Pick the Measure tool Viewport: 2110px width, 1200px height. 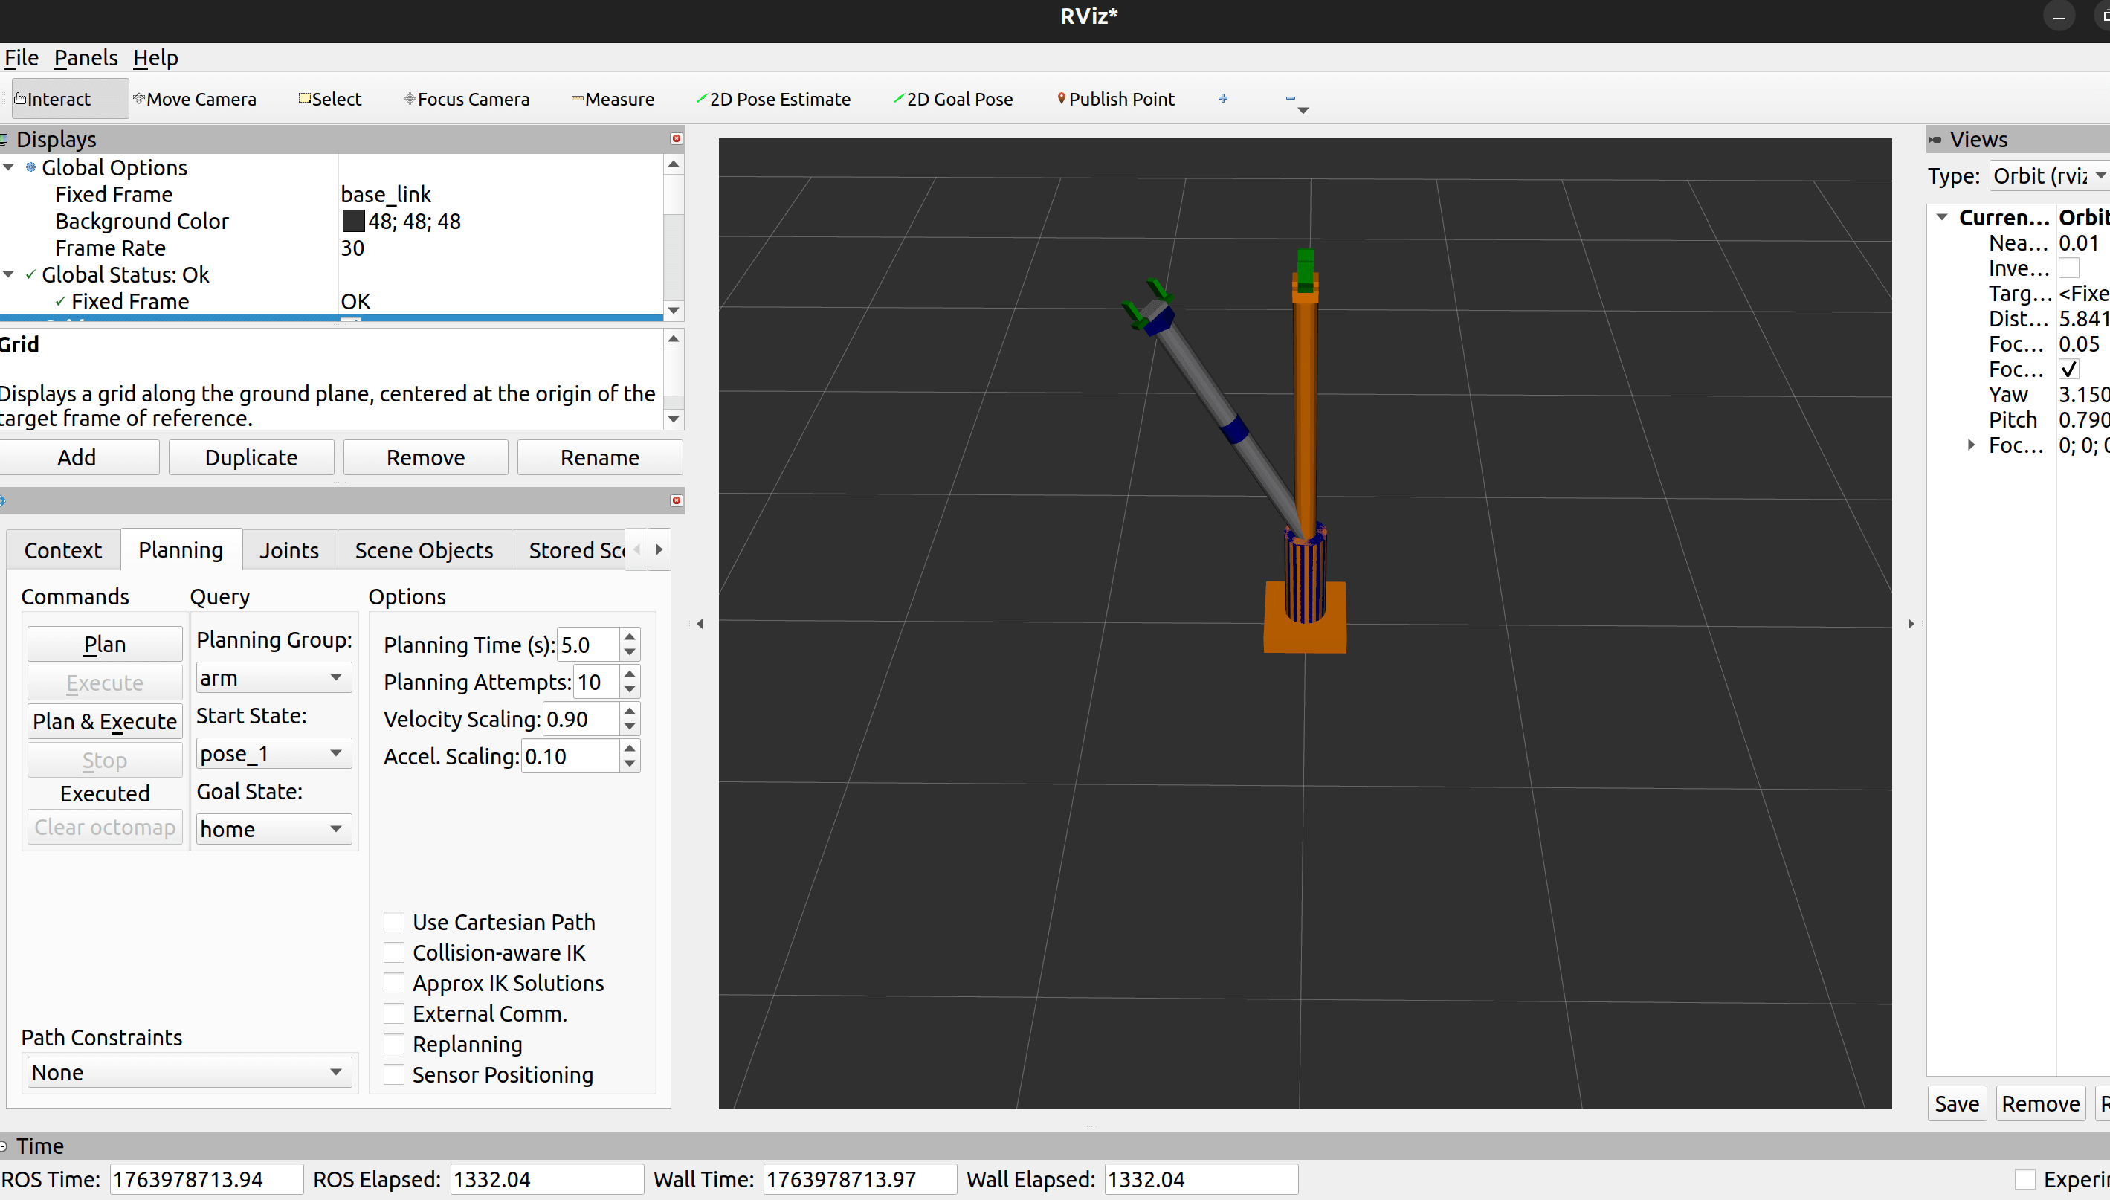(613, 99)
